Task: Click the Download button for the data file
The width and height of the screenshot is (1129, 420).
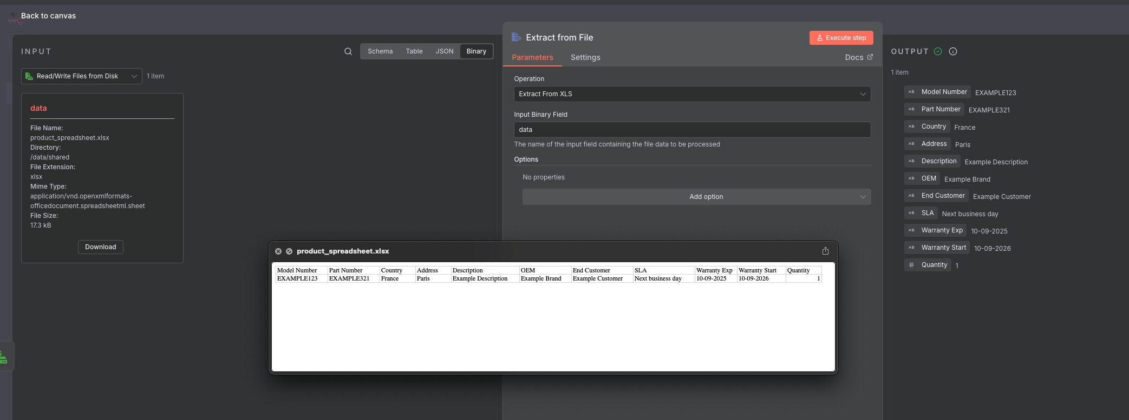Action: 101,247
